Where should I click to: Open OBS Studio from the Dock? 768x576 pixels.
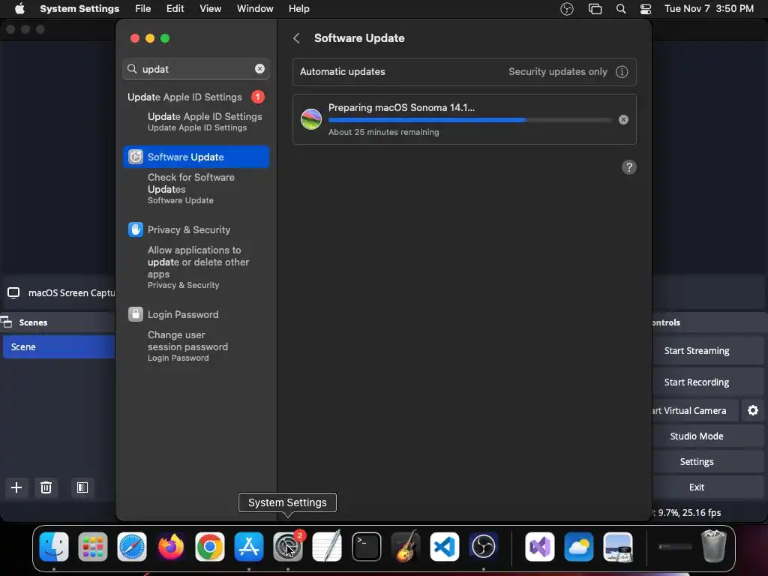(x=484, y=547)
